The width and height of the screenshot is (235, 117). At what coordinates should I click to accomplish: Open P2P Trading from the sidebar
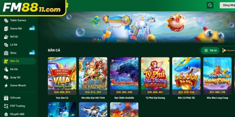click(x=14, y=106)
